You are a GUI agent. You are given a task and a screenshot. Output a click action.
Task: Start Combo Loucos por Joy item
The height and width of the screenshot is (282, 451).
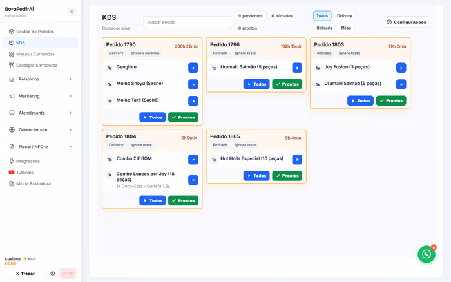(193, 180)
